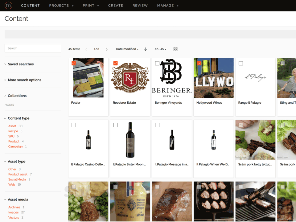
Task: Click the sort direction arrow icon
Action: pos(145,49)
